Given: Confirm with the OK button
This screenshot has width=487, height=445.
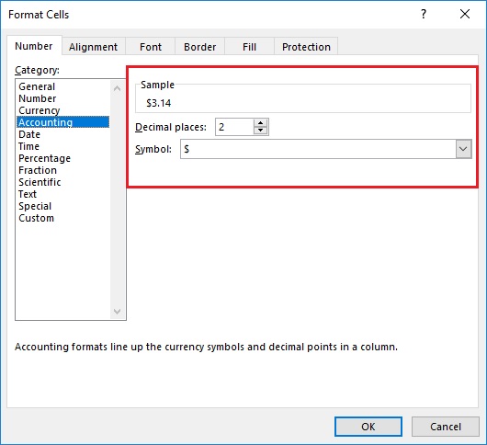Looking at the screenshot, I should 368,427.
